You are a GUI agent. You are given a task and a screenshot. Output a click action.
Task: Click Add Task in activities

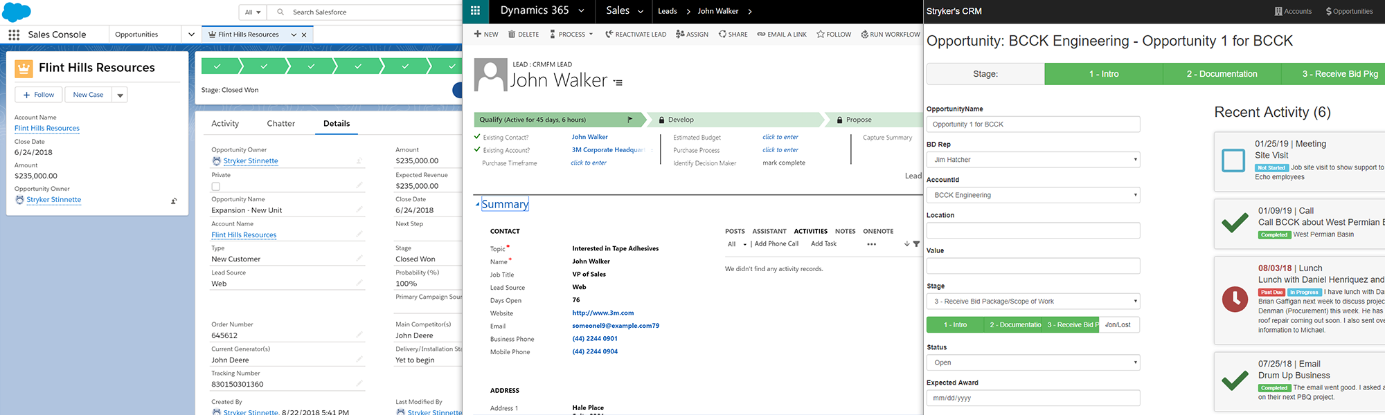point(823,243)
